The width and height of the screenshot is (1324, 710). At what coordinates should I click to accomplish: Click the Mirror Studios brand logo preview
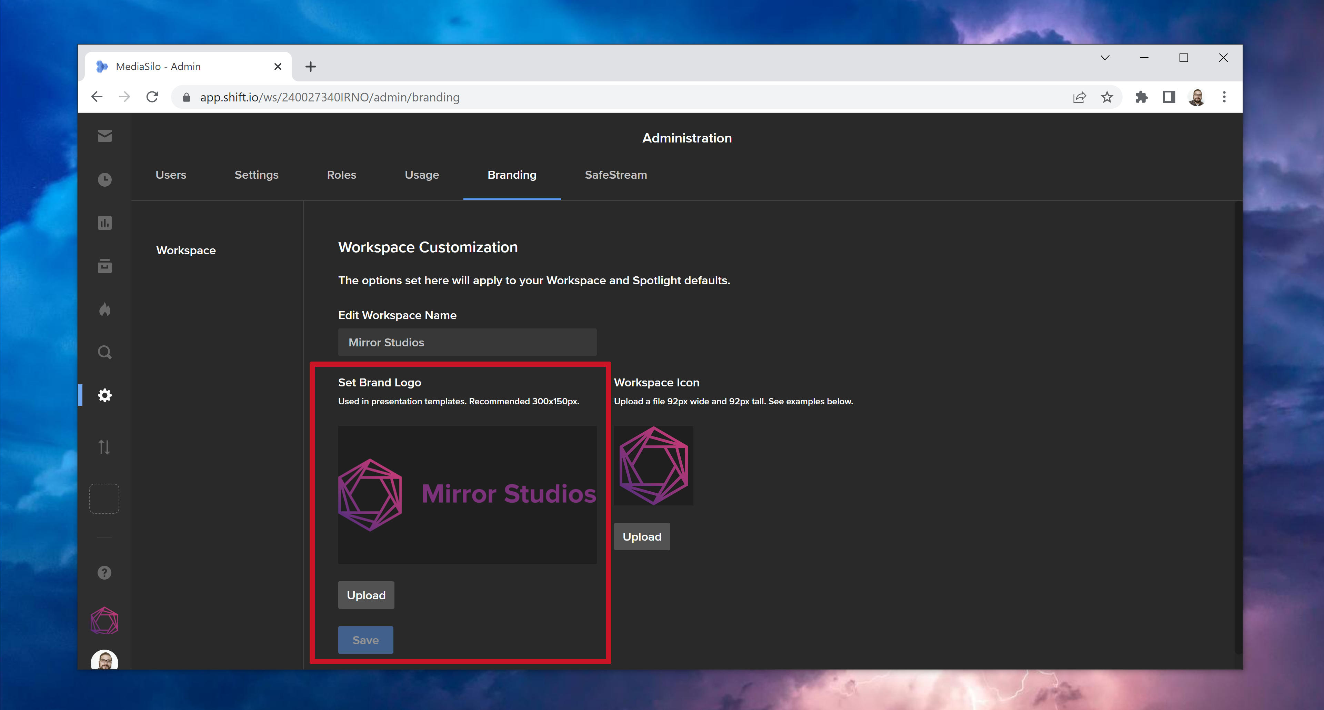point(467,495)
